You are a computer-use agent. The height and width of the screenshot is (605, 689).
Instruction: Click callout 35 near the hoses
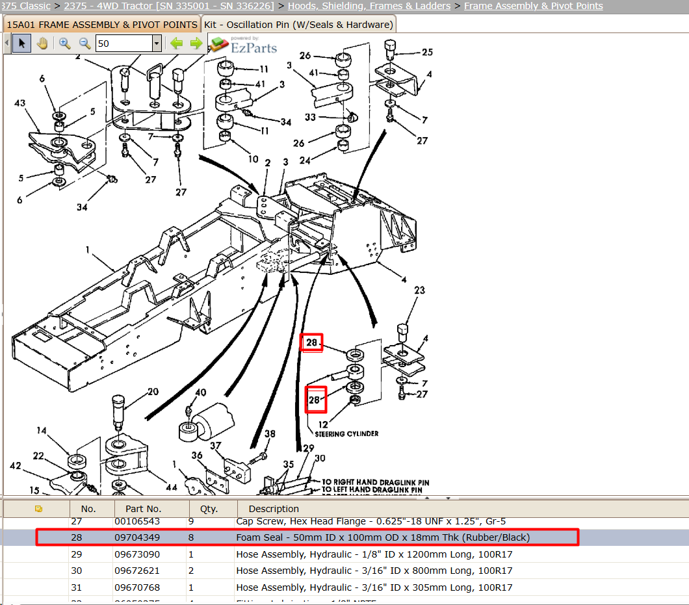coord(288,465)
